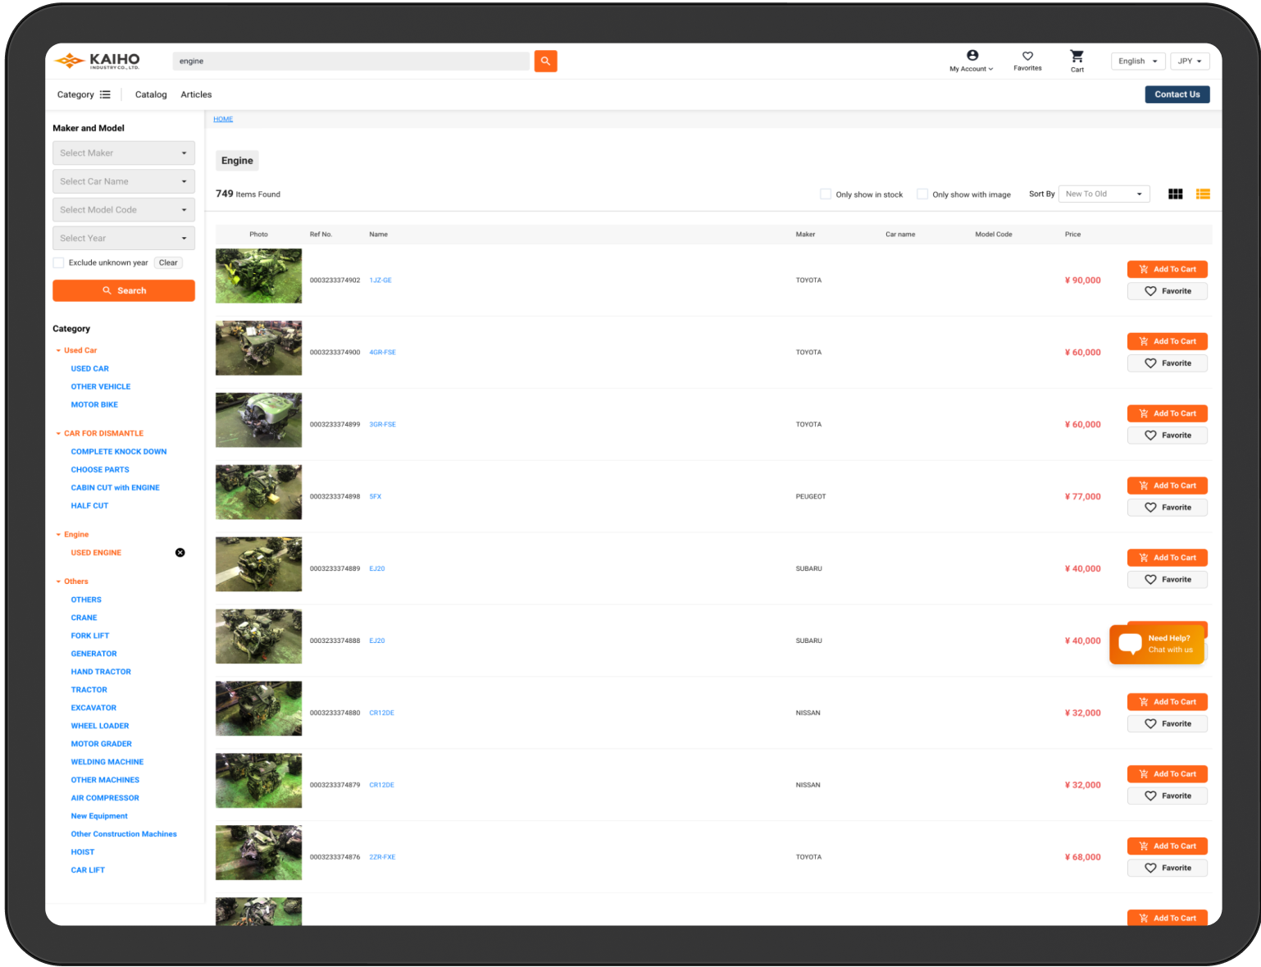Viewport: 1261px width, 967px height.
Task: Open the Articles menu item
Action: [196, 95]
